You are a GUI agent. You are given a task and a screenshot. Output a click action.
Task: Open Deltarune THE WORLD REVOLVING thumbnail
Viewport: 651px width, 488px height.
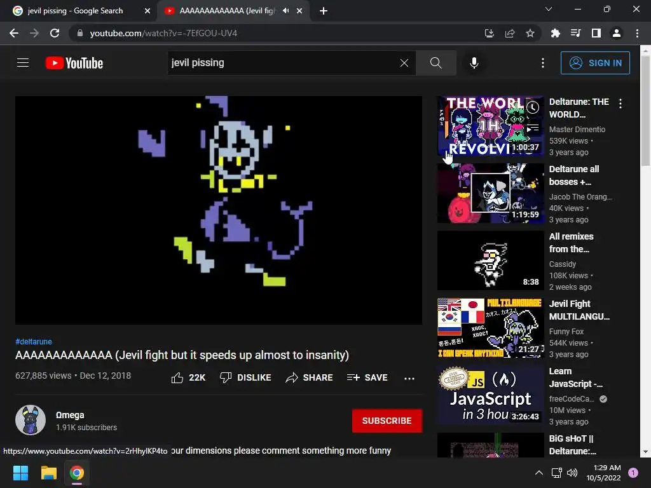click(x=491, y=126)
